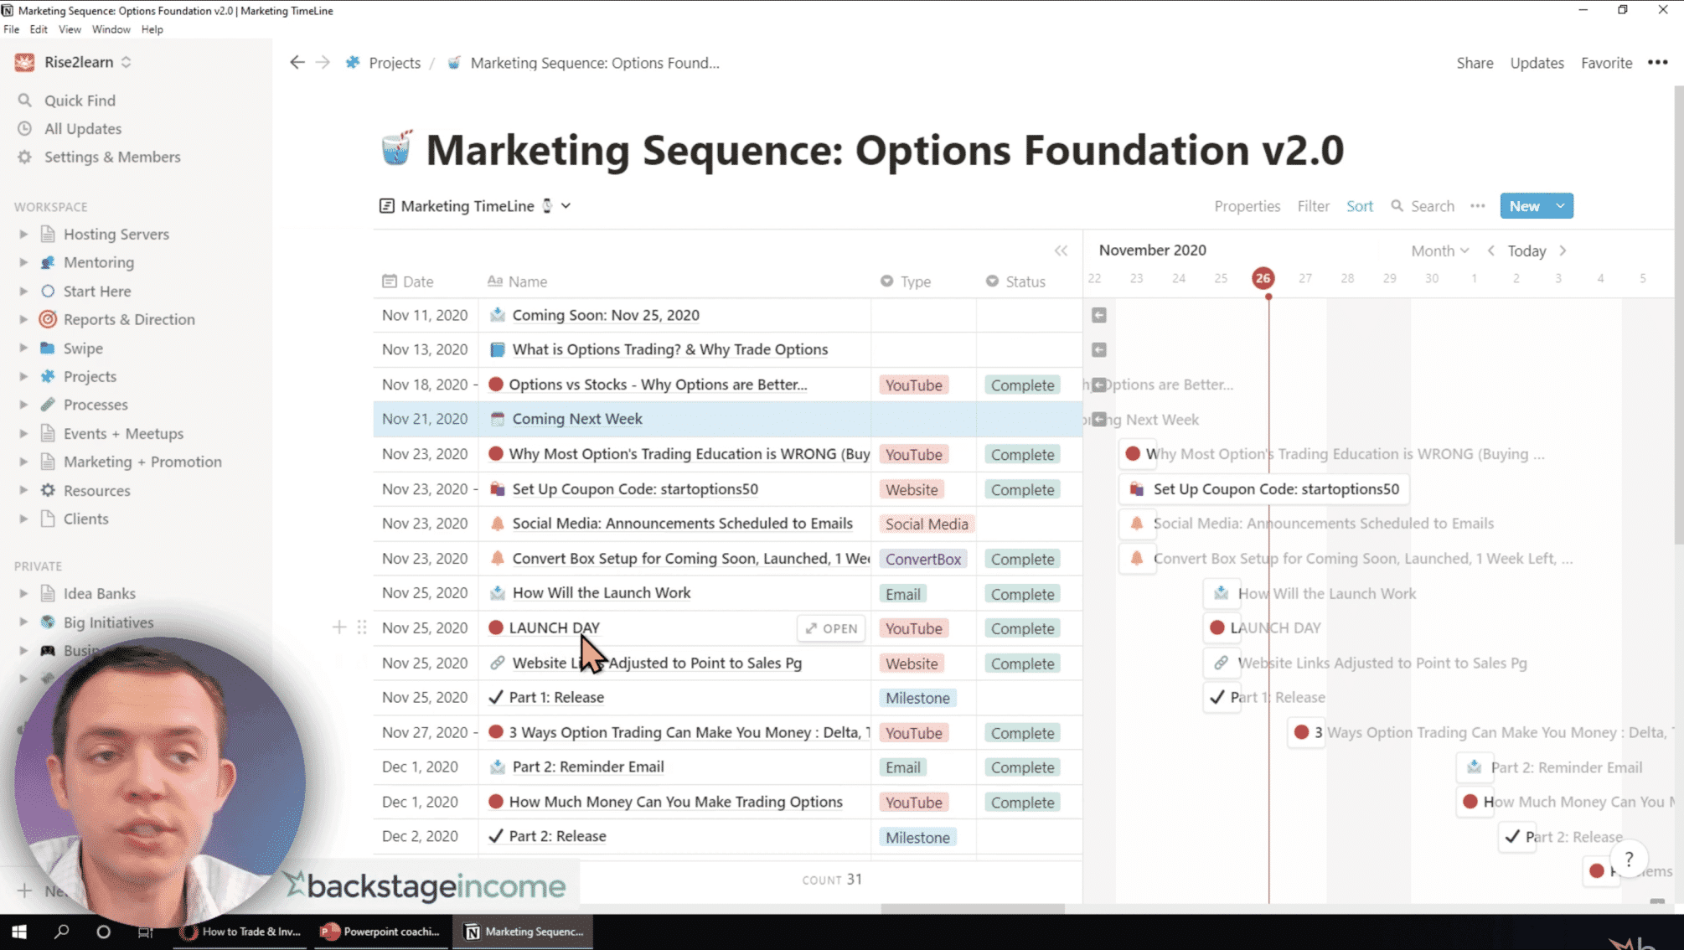Open the three-dot page options menu
The image size is (1684, 950).
coord(1657,63)
